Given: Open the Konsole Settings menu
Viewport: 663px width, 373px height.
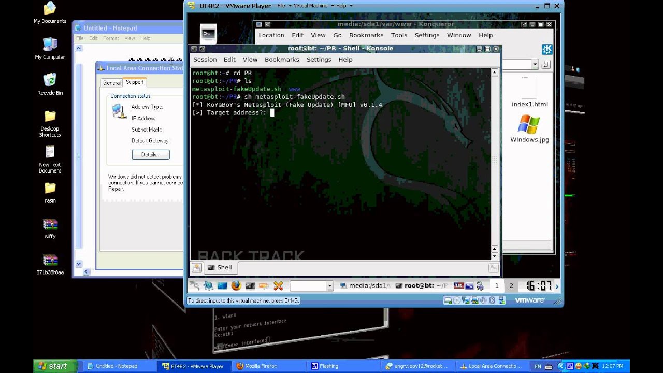Looking at the screenshot, I should coord(319,60).
